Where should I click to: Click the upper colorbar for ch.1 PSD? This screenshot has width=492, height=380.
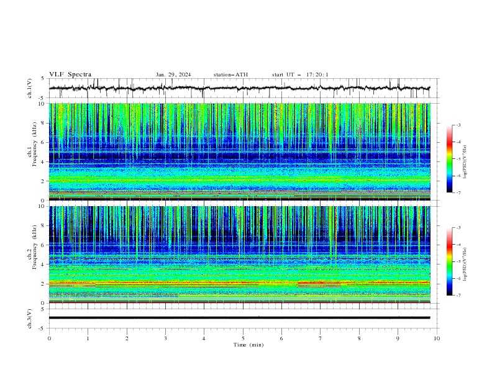point(449,158)
